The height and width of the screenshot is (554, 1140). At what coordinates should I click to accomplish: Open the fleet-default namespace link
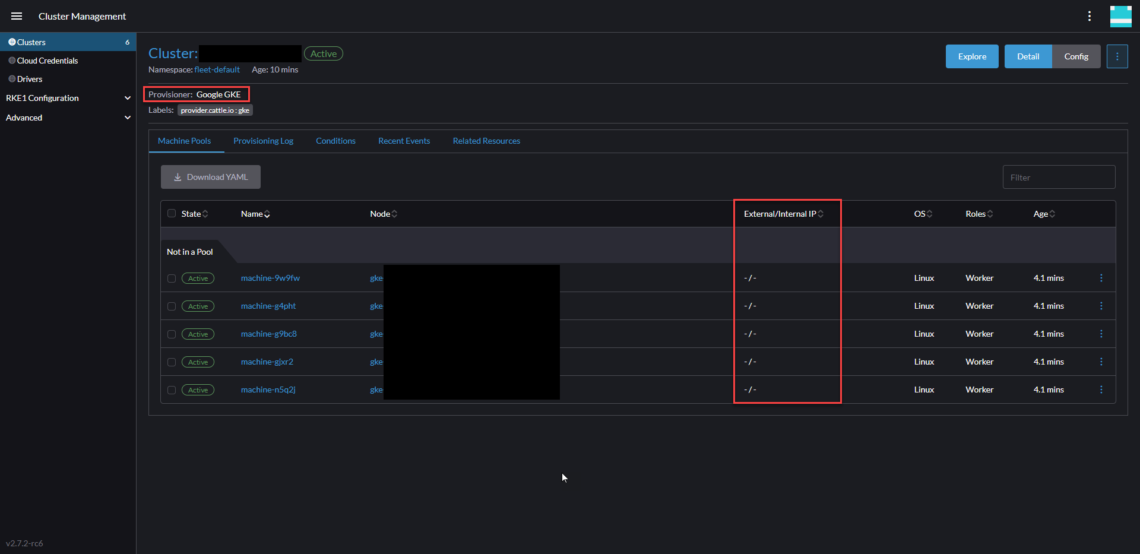[x=217, y=69]
